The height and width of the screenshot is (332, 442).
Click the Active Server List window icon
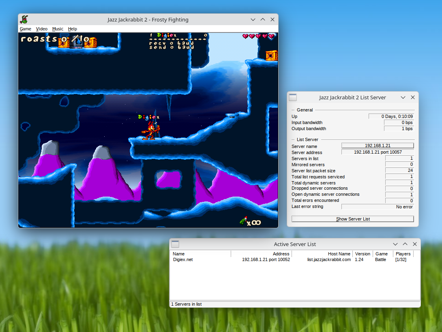(175, 244)
